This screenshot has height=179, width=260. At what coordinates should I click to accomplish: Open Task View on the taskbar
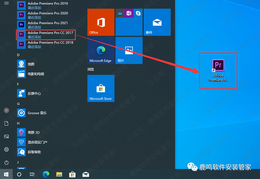click(32, 174)
